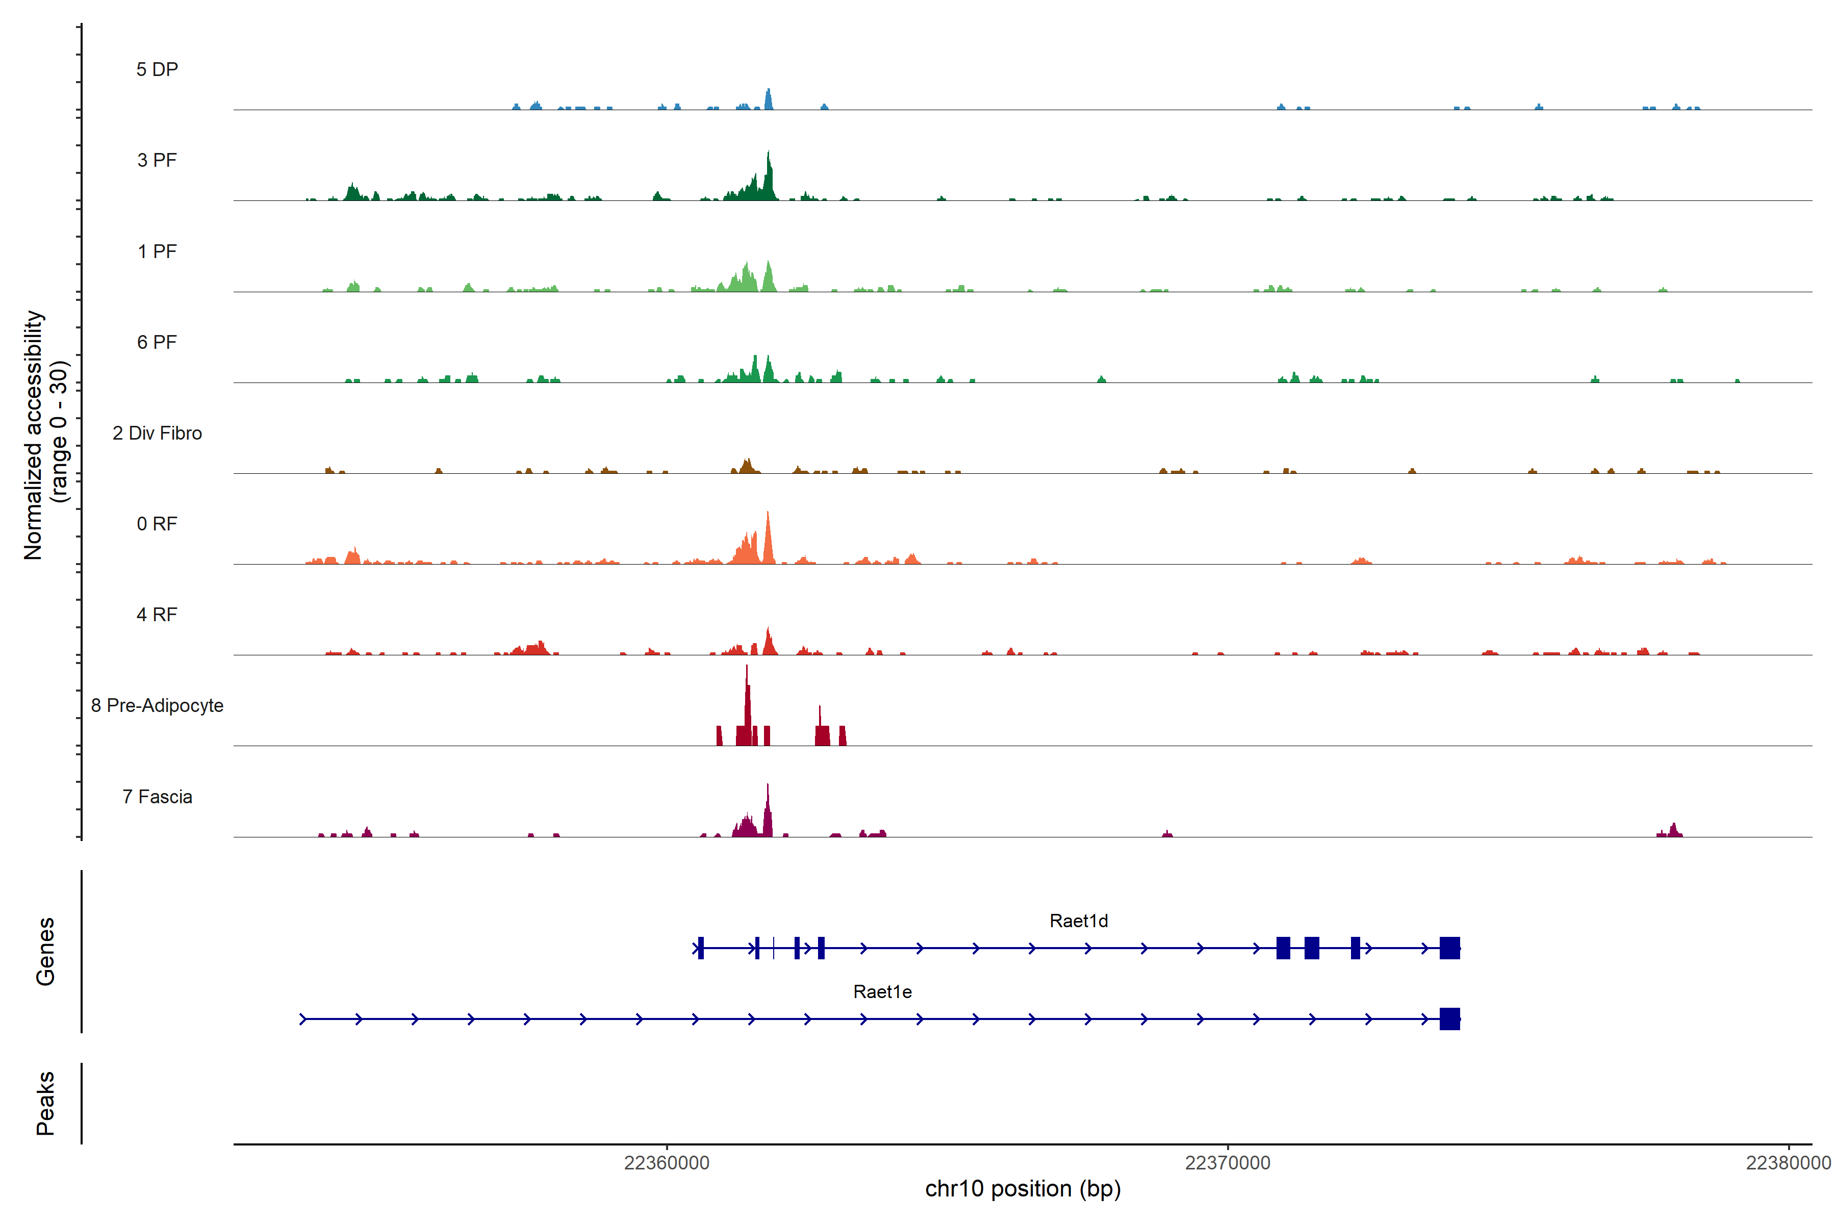Image resolution: width=1836 pixels, height=1224 pixels.
Task: Click the 3 PF track label
Action: (x=157, y=160)
